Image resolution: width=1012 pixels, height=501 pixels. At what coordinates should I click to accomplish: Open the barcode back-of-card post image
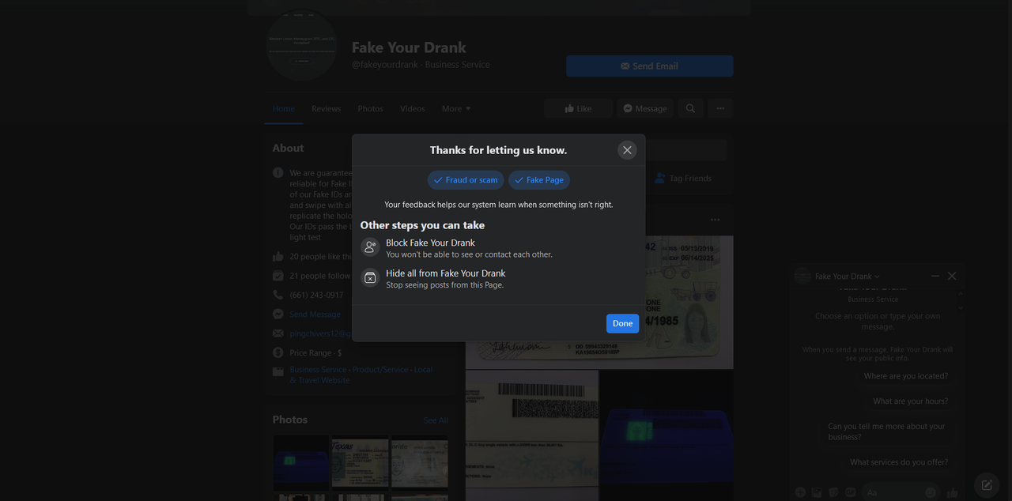pos(531,435)
